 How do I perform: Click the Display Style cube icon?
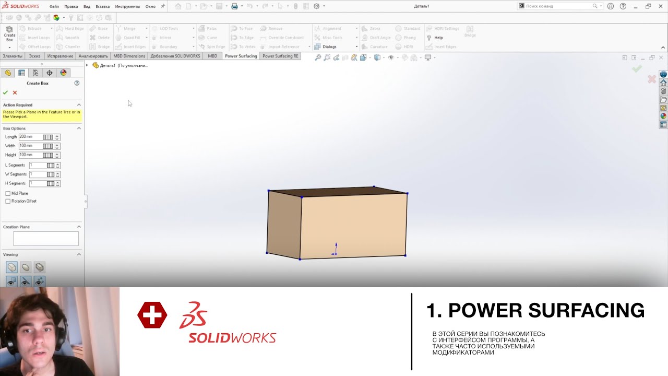pyautogui.click(x=377, y=57)
